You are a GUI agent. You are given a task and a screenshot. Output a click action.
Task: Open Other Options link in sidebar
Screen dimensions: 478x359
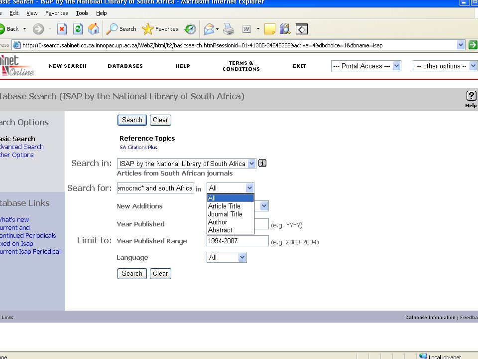(x=17, y=155)
